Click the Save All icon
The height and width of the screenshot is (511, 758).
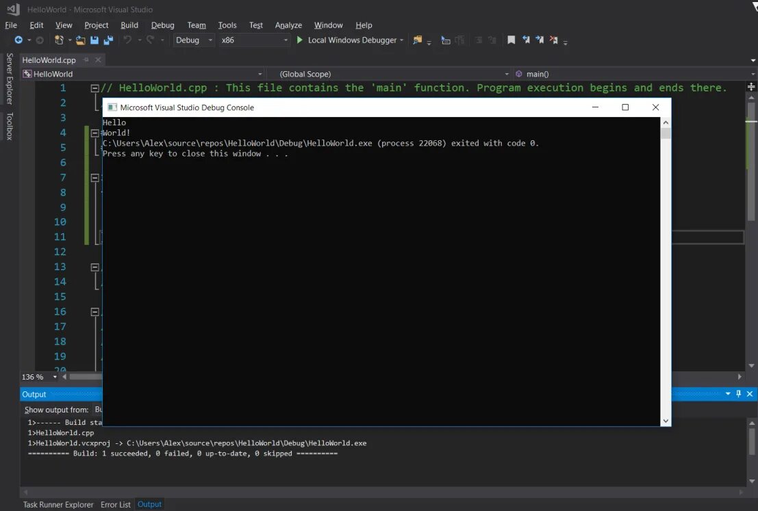(108, 40)
